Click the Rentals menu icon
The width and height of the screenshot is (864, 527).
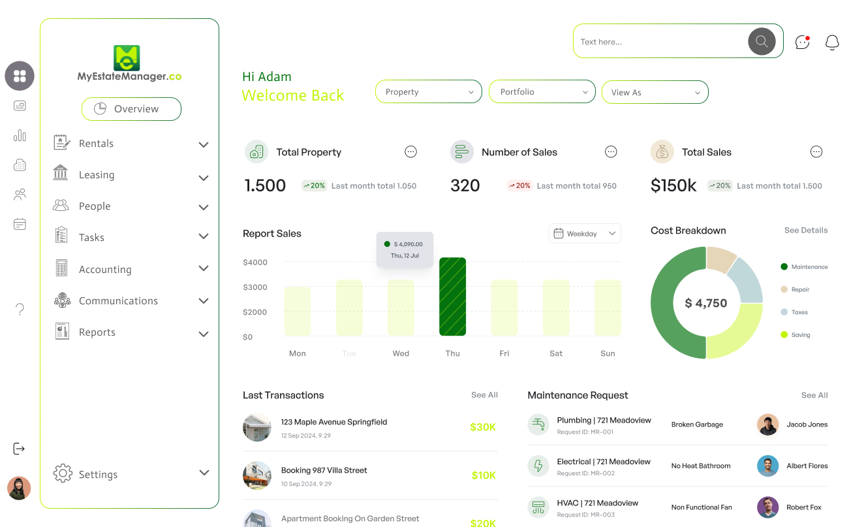click(61, 142)
